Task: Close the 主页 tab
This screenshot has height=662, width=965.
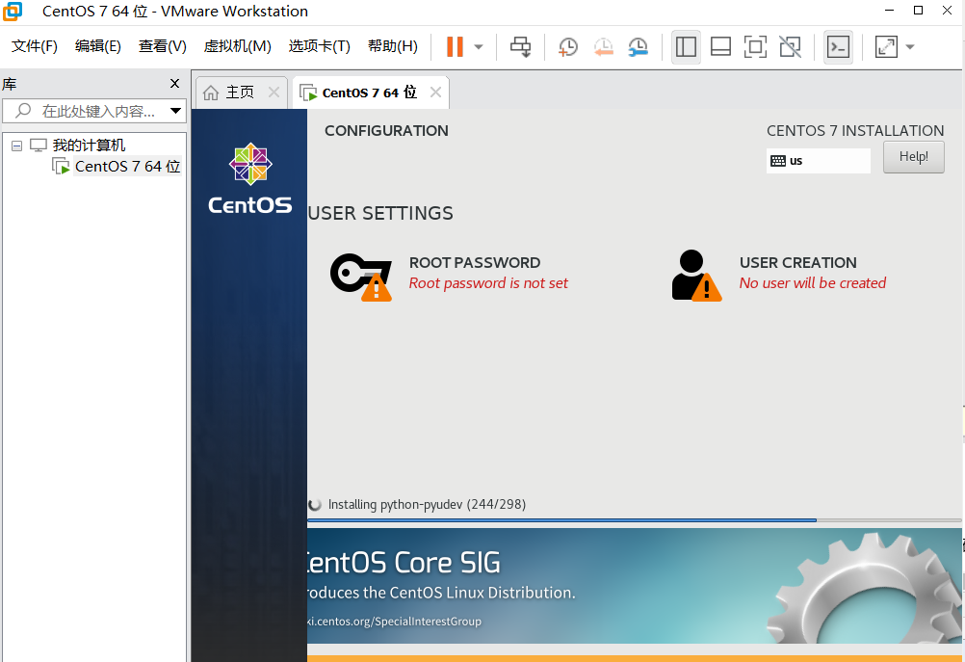Action: [274, 93]
